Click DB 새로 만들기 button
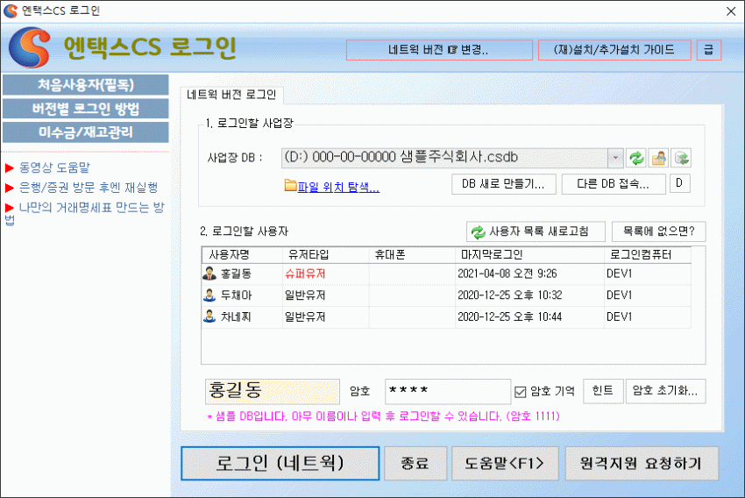The width and height of the screenshot is (745, 498). 503,184
